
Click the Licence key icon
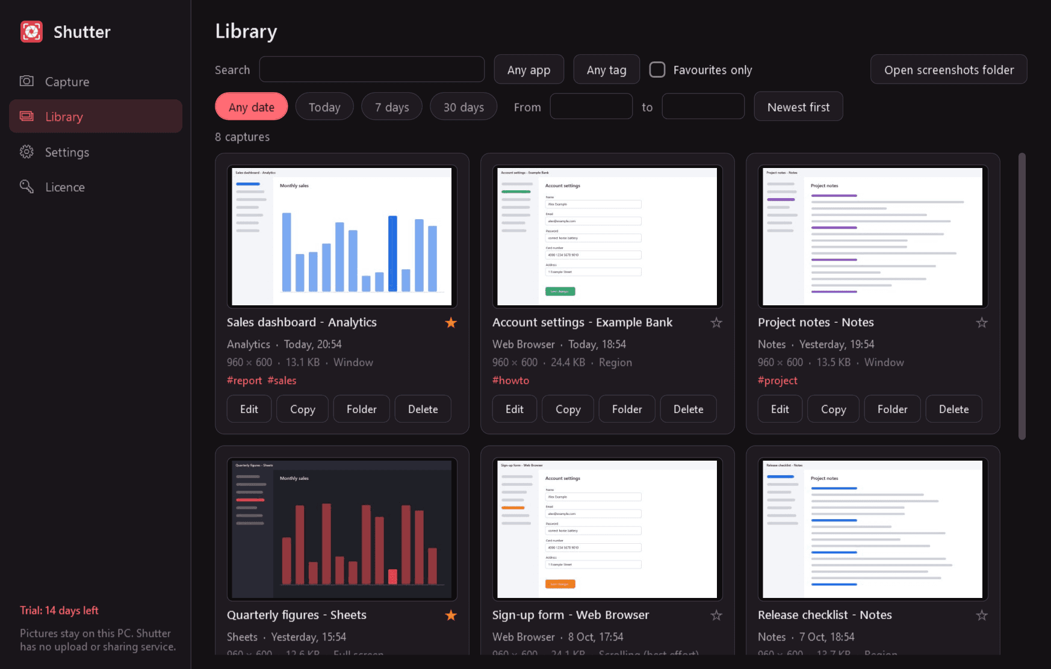pos(26,187)
